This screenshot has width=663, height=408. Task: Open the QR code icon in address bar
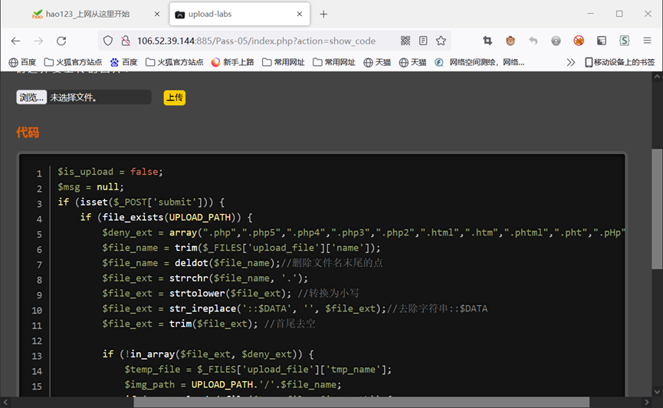pos(405,41)
